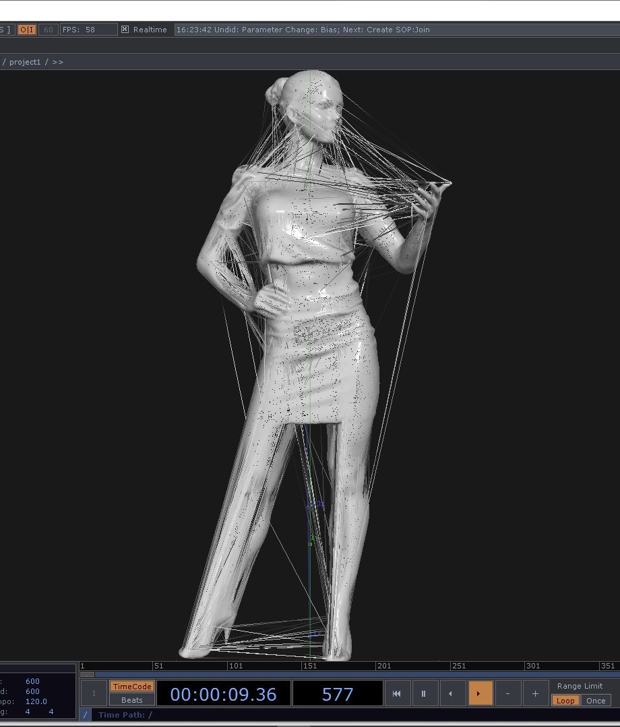Image resolution: width=620 pixels, height=727 pixels.
Task: Click the Undid Parameter Change status message
Action: point(303,30)
